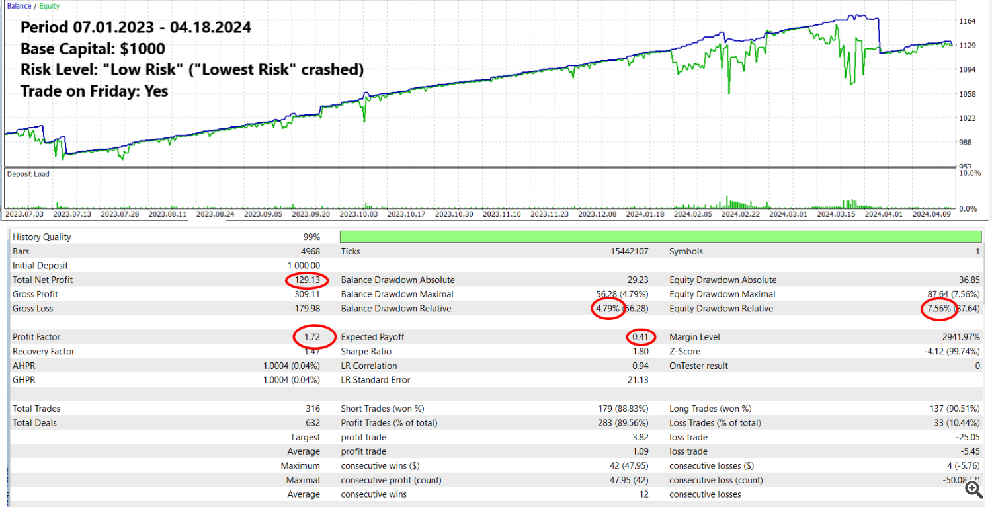
Task: Select Total Net Profit value 129.13
Action: 307,280
